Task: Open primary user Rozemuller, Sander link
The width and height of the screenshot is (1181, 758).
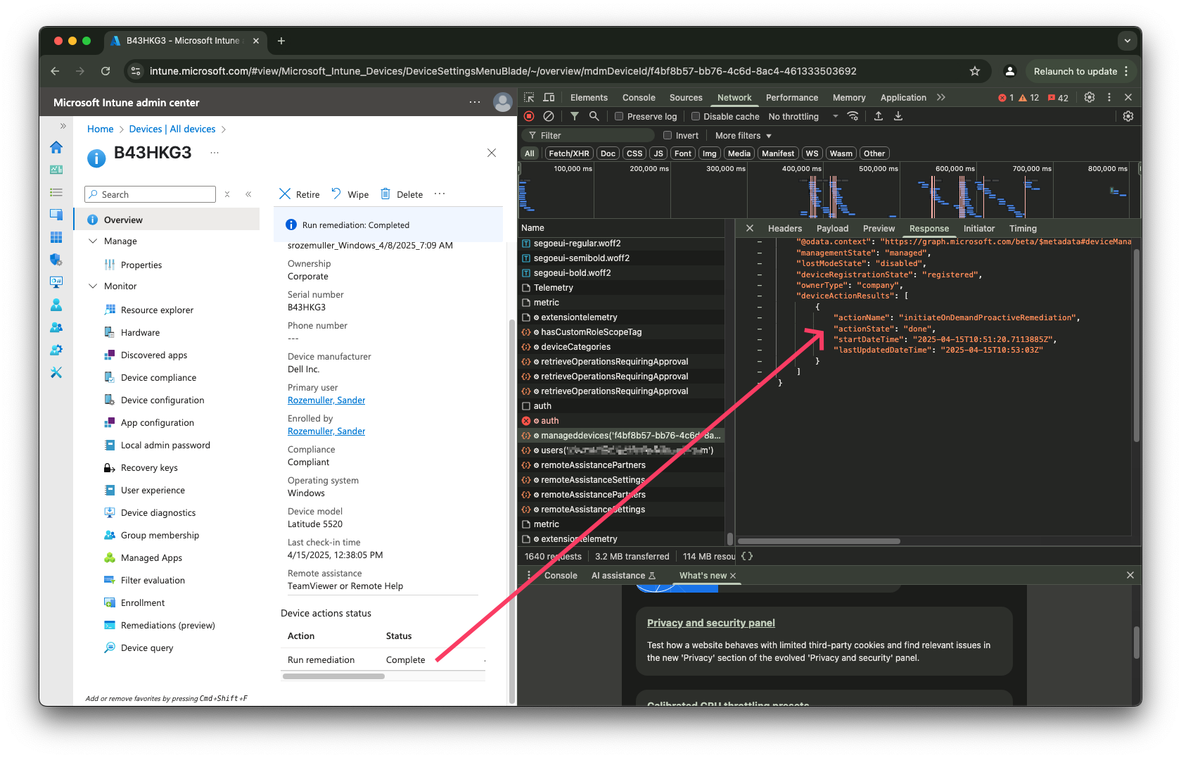Action: tap(326, 400)
